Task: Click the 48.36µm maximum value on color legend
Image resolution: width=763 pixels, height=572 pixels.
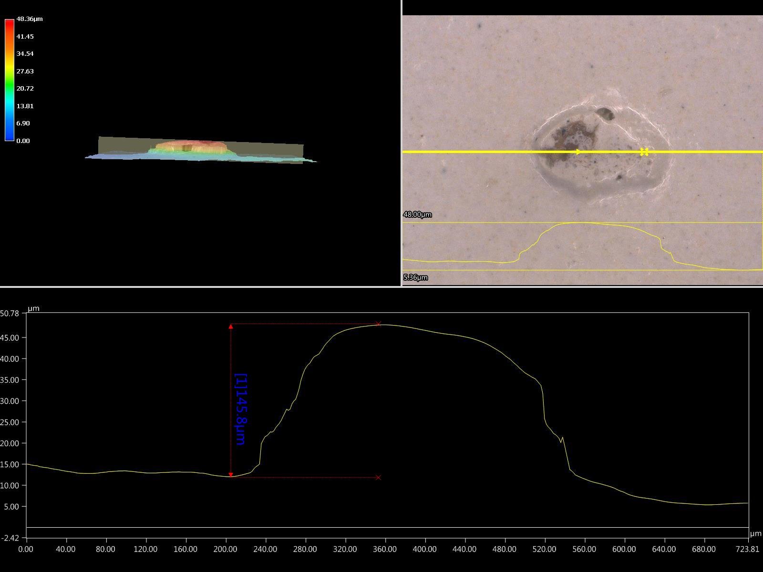Action: click(30, 19)
